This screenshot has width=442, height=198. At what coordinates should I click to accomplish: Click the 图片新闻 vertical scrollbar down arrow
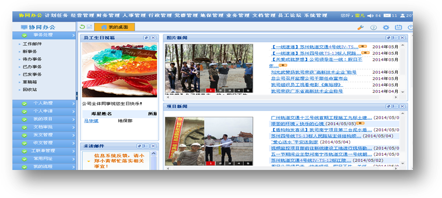coord(402,92)
